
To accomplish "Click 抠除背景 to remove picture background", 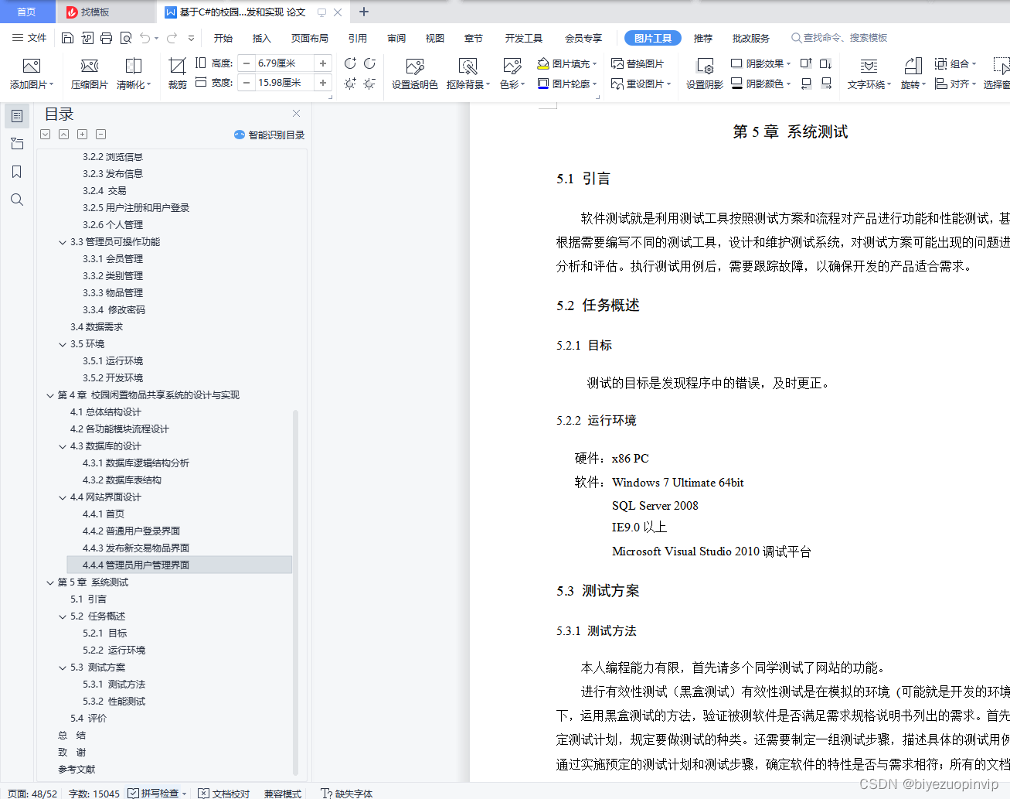I will tap(466, 73).
